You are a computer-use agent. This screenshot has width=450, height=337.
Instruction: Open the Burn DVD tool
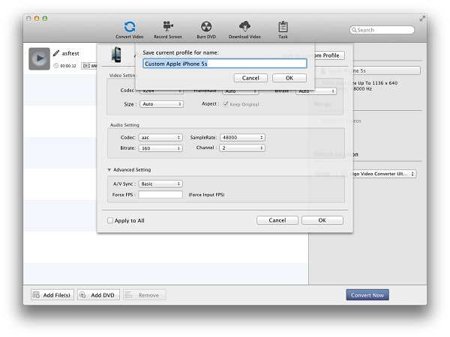[206, 30]
